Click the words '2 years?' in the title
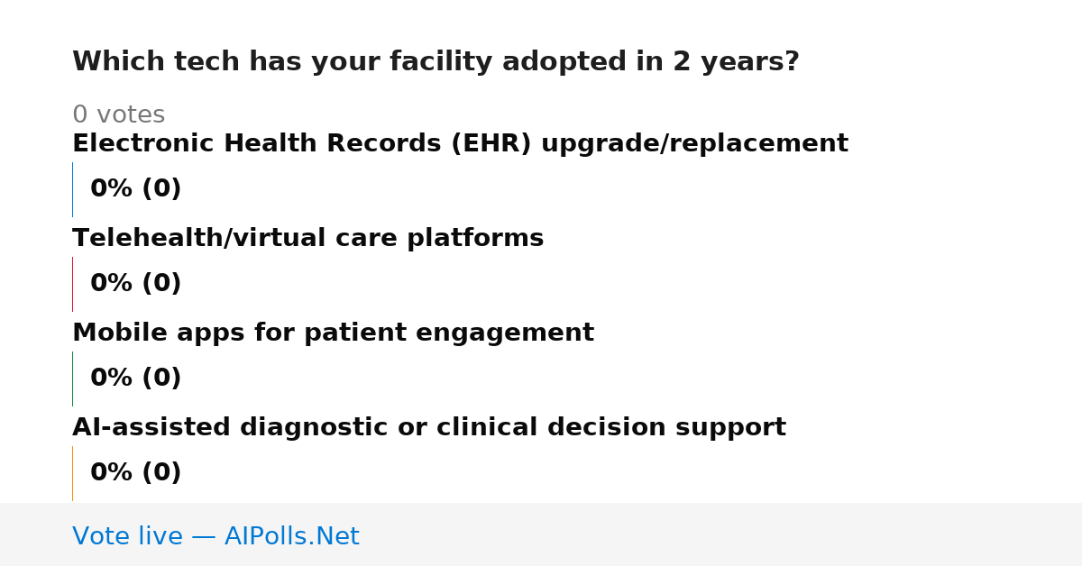1082x566 pixels. pos(736,62)
